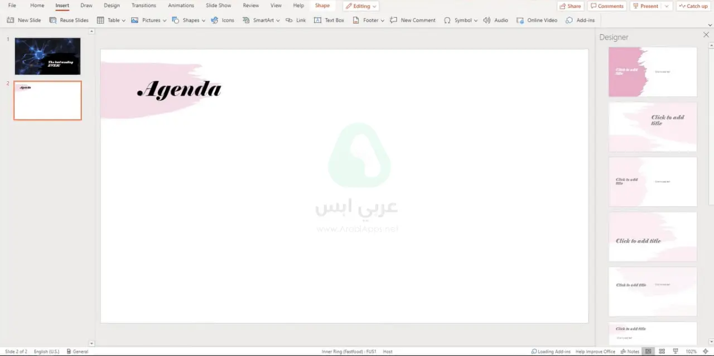This screenshot has height=356, width=714.
Task: Switch to Reading view
Action: click(677, 351)
